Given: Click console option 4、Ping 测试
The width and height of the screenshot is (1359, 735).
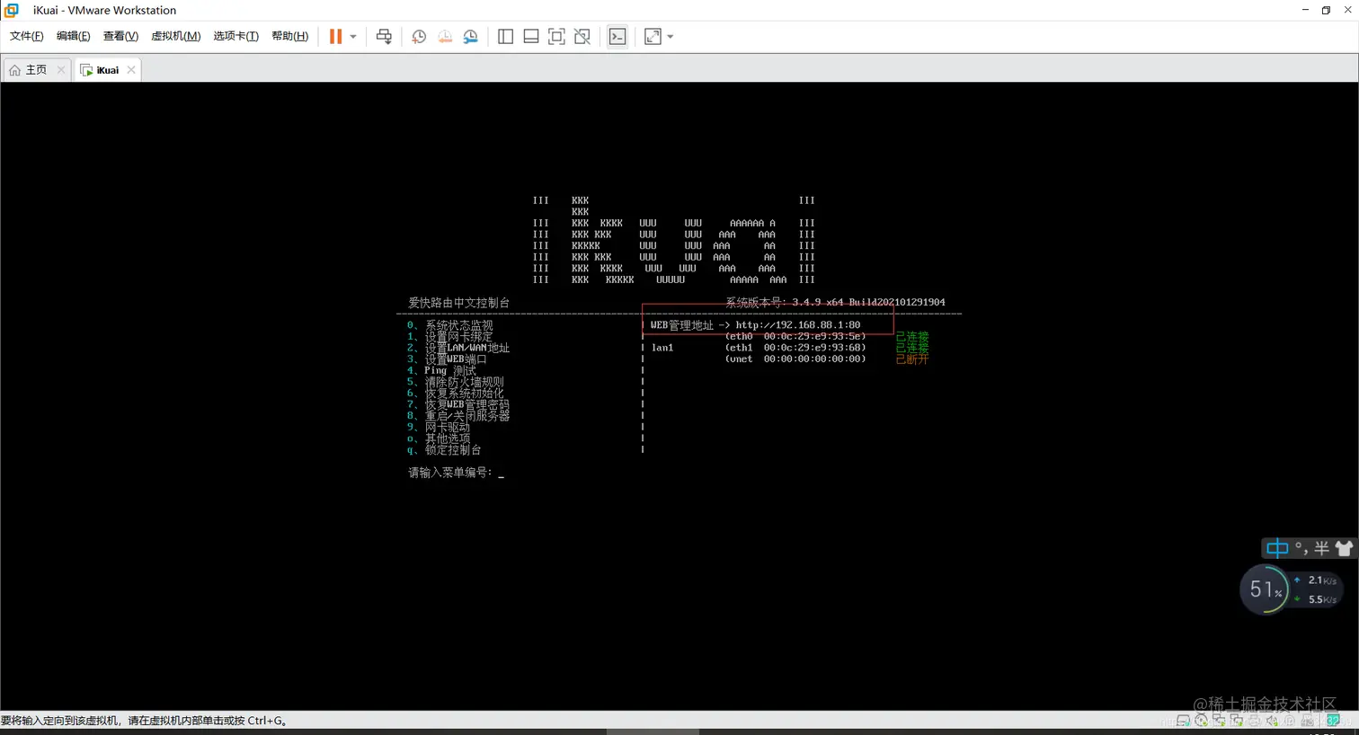Looking at the screenshot, I should tap(441, 370).
